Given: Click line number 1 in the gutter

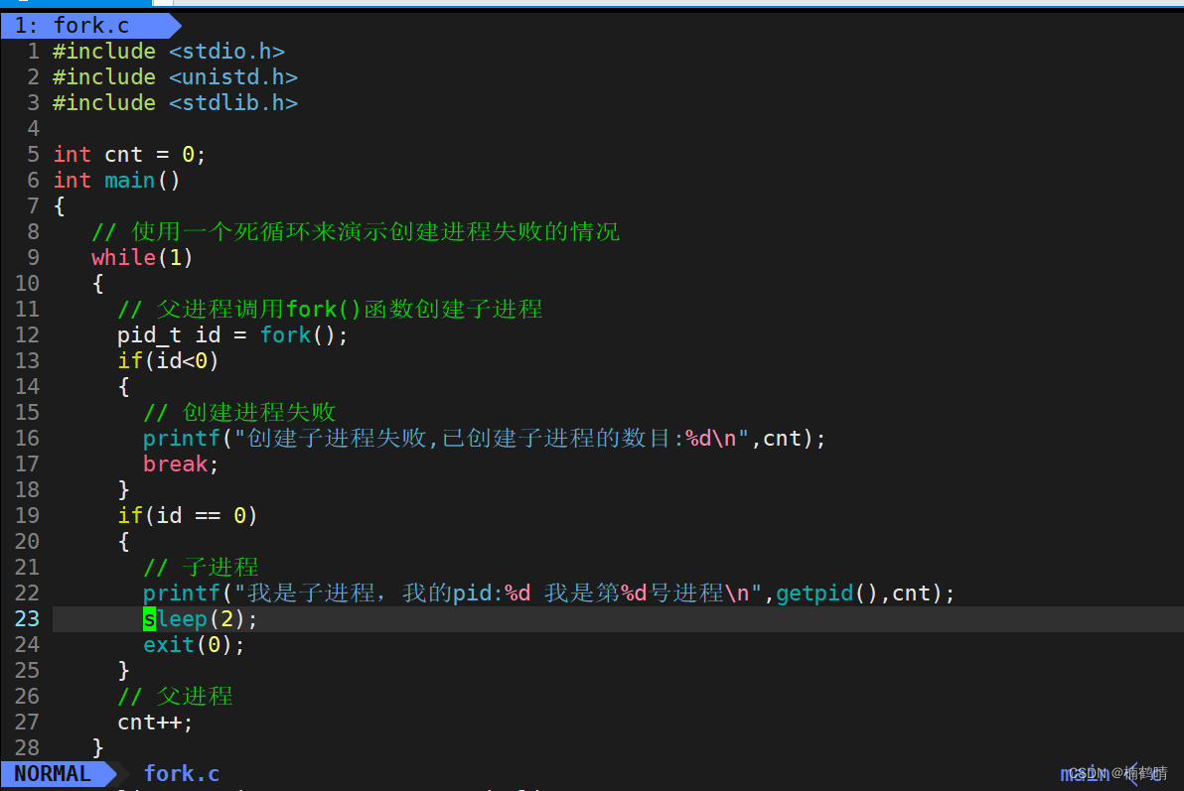Looking at the screenshot, I should 33,52.
